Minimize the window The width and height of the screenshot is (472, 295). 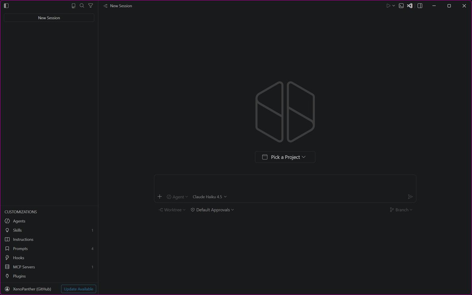434,6
